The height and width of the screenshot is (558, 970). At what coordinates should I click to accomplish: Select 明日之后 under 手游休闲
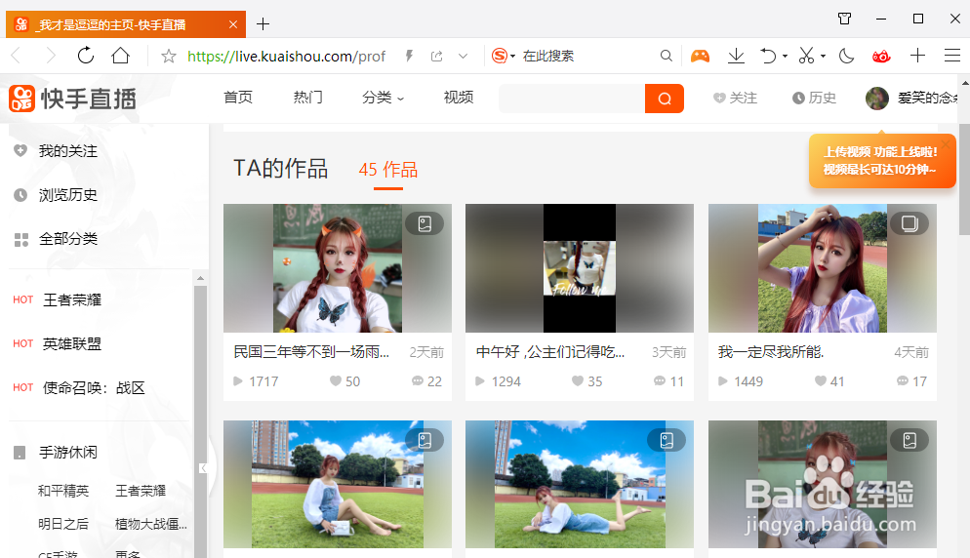pyautogui.click(x=63, y=524)
